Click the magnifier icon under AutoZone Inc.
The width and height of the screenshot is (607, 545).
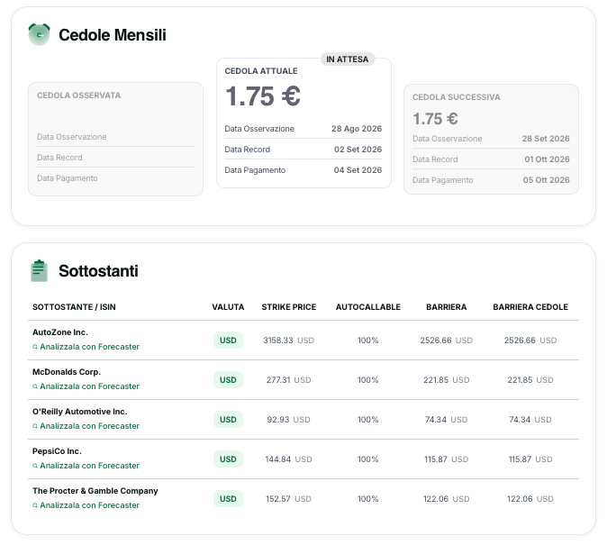click(35, 347)
